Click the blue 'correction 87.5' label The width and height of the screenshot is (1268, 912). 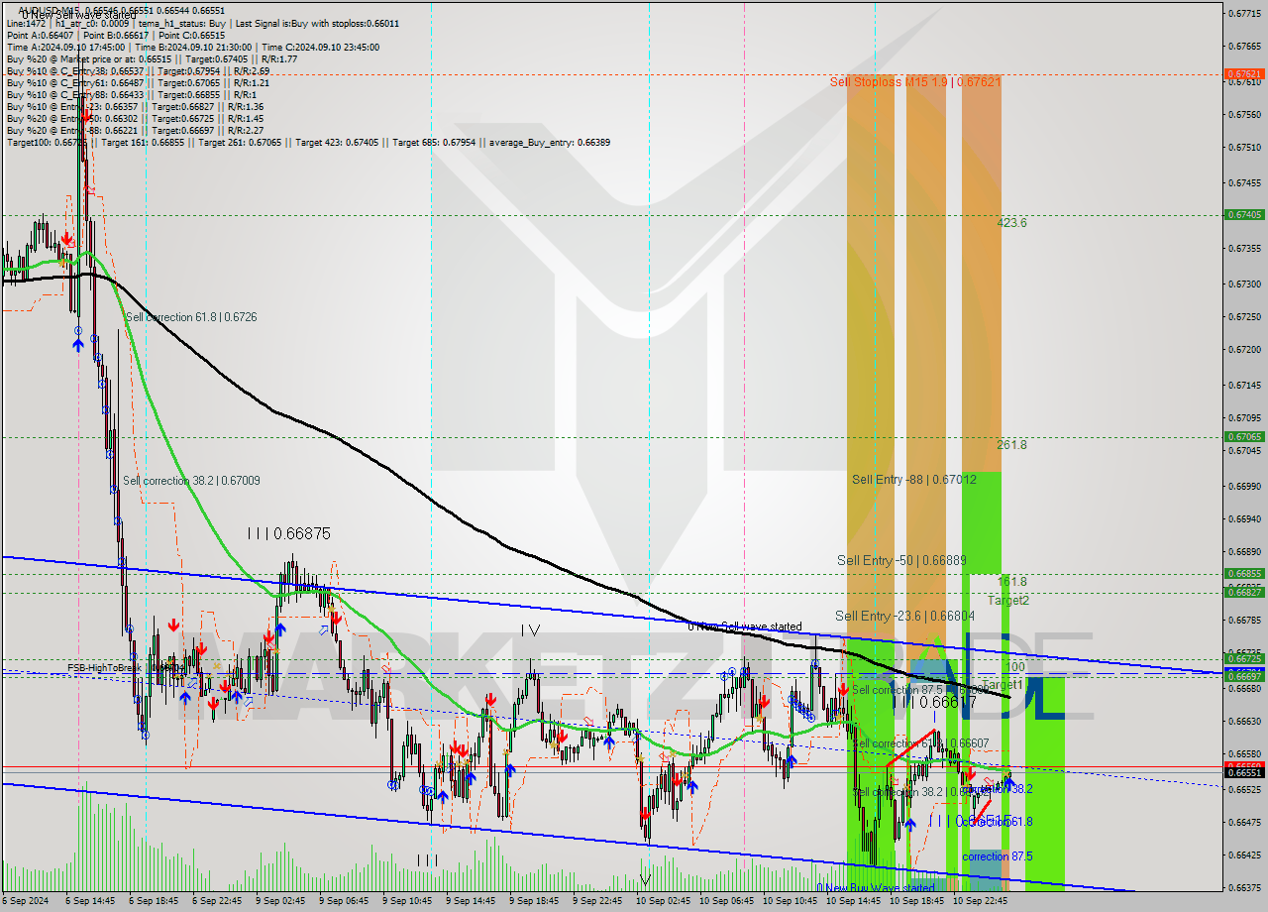(997, 856)
